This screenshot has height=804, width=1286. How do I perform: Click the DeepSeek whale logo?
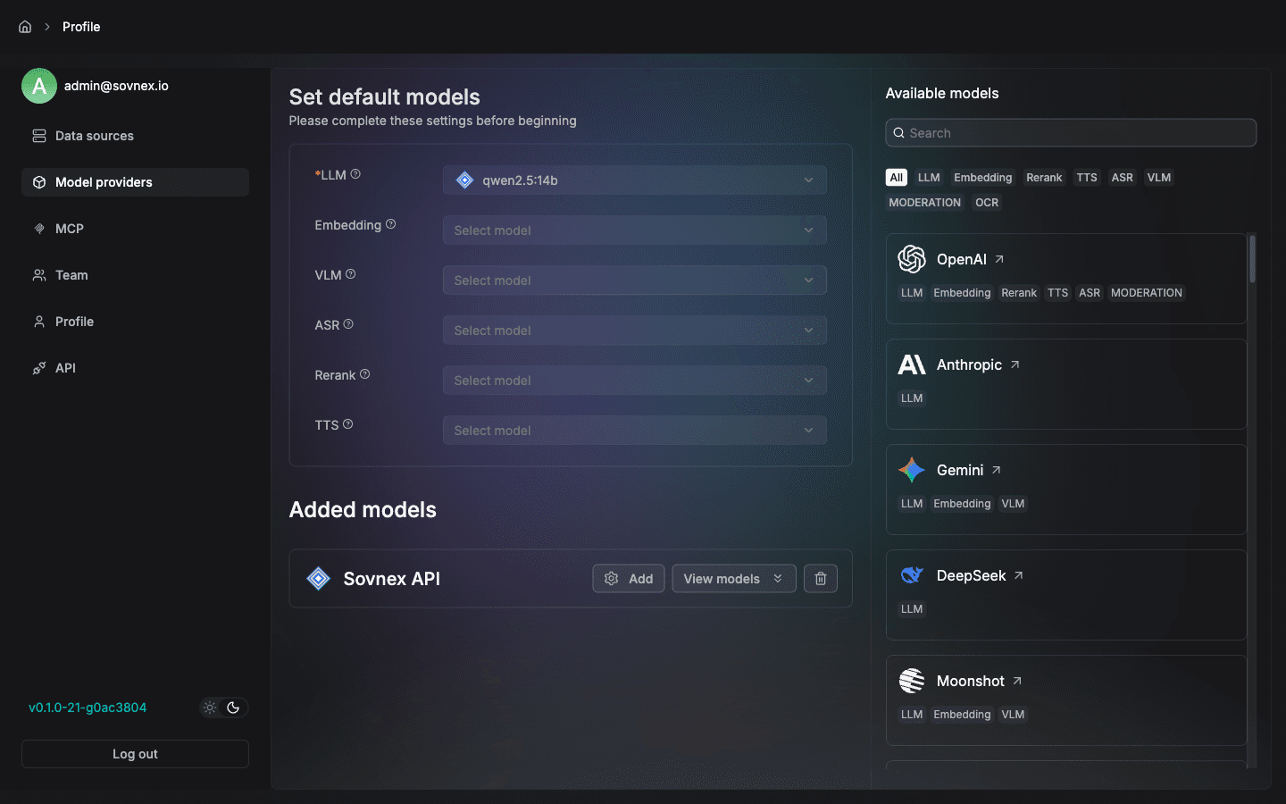pos(912,575)
